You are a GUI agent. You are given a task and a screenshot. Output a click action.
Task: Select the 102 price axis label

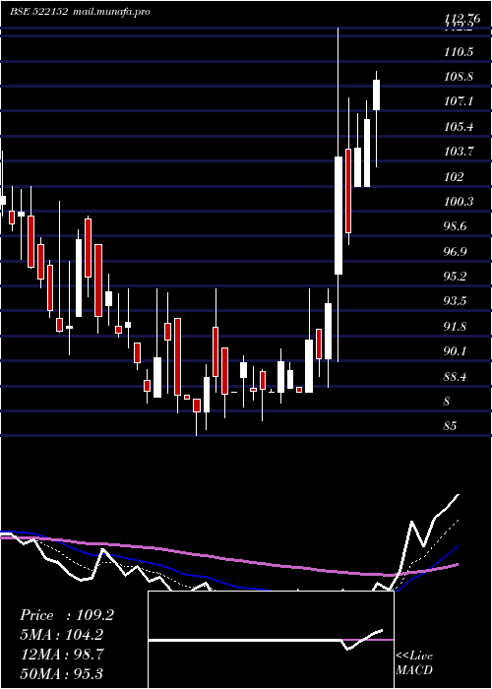point(455,176)
